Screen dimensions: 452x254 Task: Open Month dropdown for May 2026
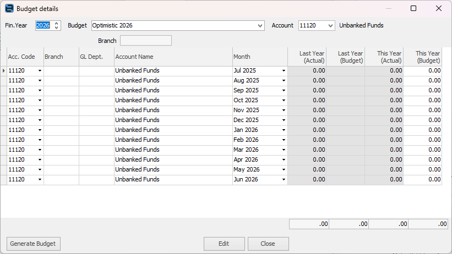point(284,170)
